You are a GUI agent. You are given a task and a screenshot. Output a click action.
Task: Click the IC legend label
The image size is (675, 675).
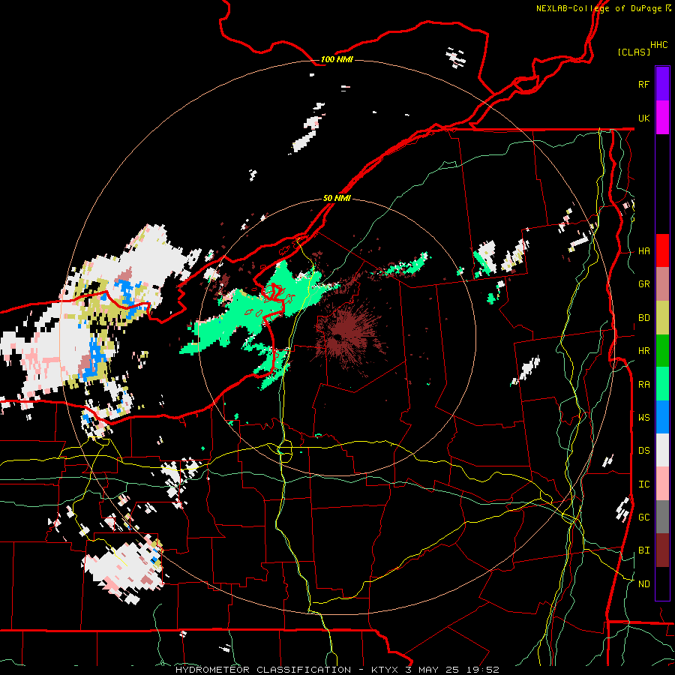point(643,484)
